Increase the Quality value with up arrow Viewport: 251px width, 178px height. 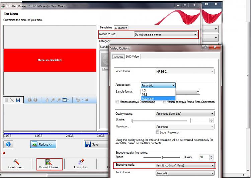point(211,156)
